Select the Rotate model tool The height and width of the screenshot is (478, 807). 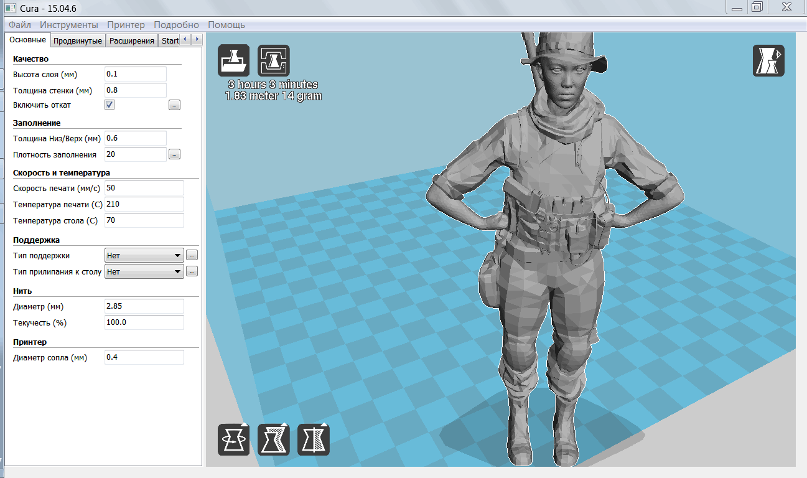233,439
